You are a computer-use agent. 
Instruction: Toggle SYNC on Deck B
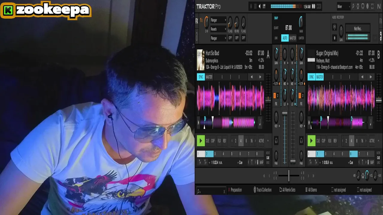point(311,77)
